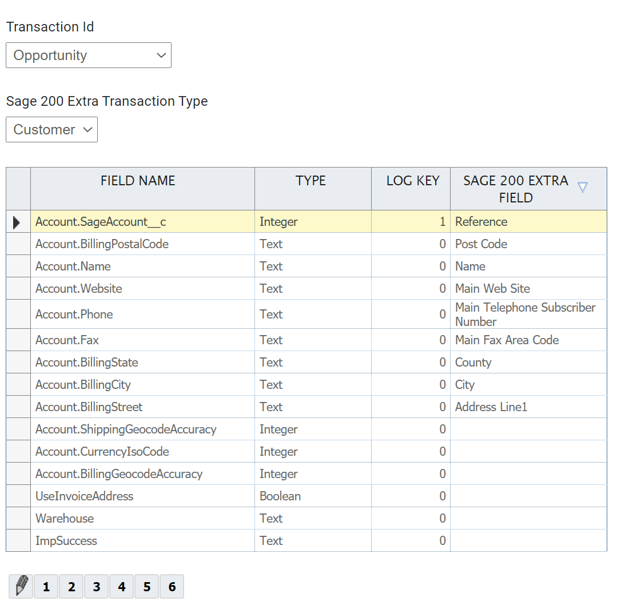Sort by the Field Name column header
This screenshot has height=605, width=621.
[138, 181]
